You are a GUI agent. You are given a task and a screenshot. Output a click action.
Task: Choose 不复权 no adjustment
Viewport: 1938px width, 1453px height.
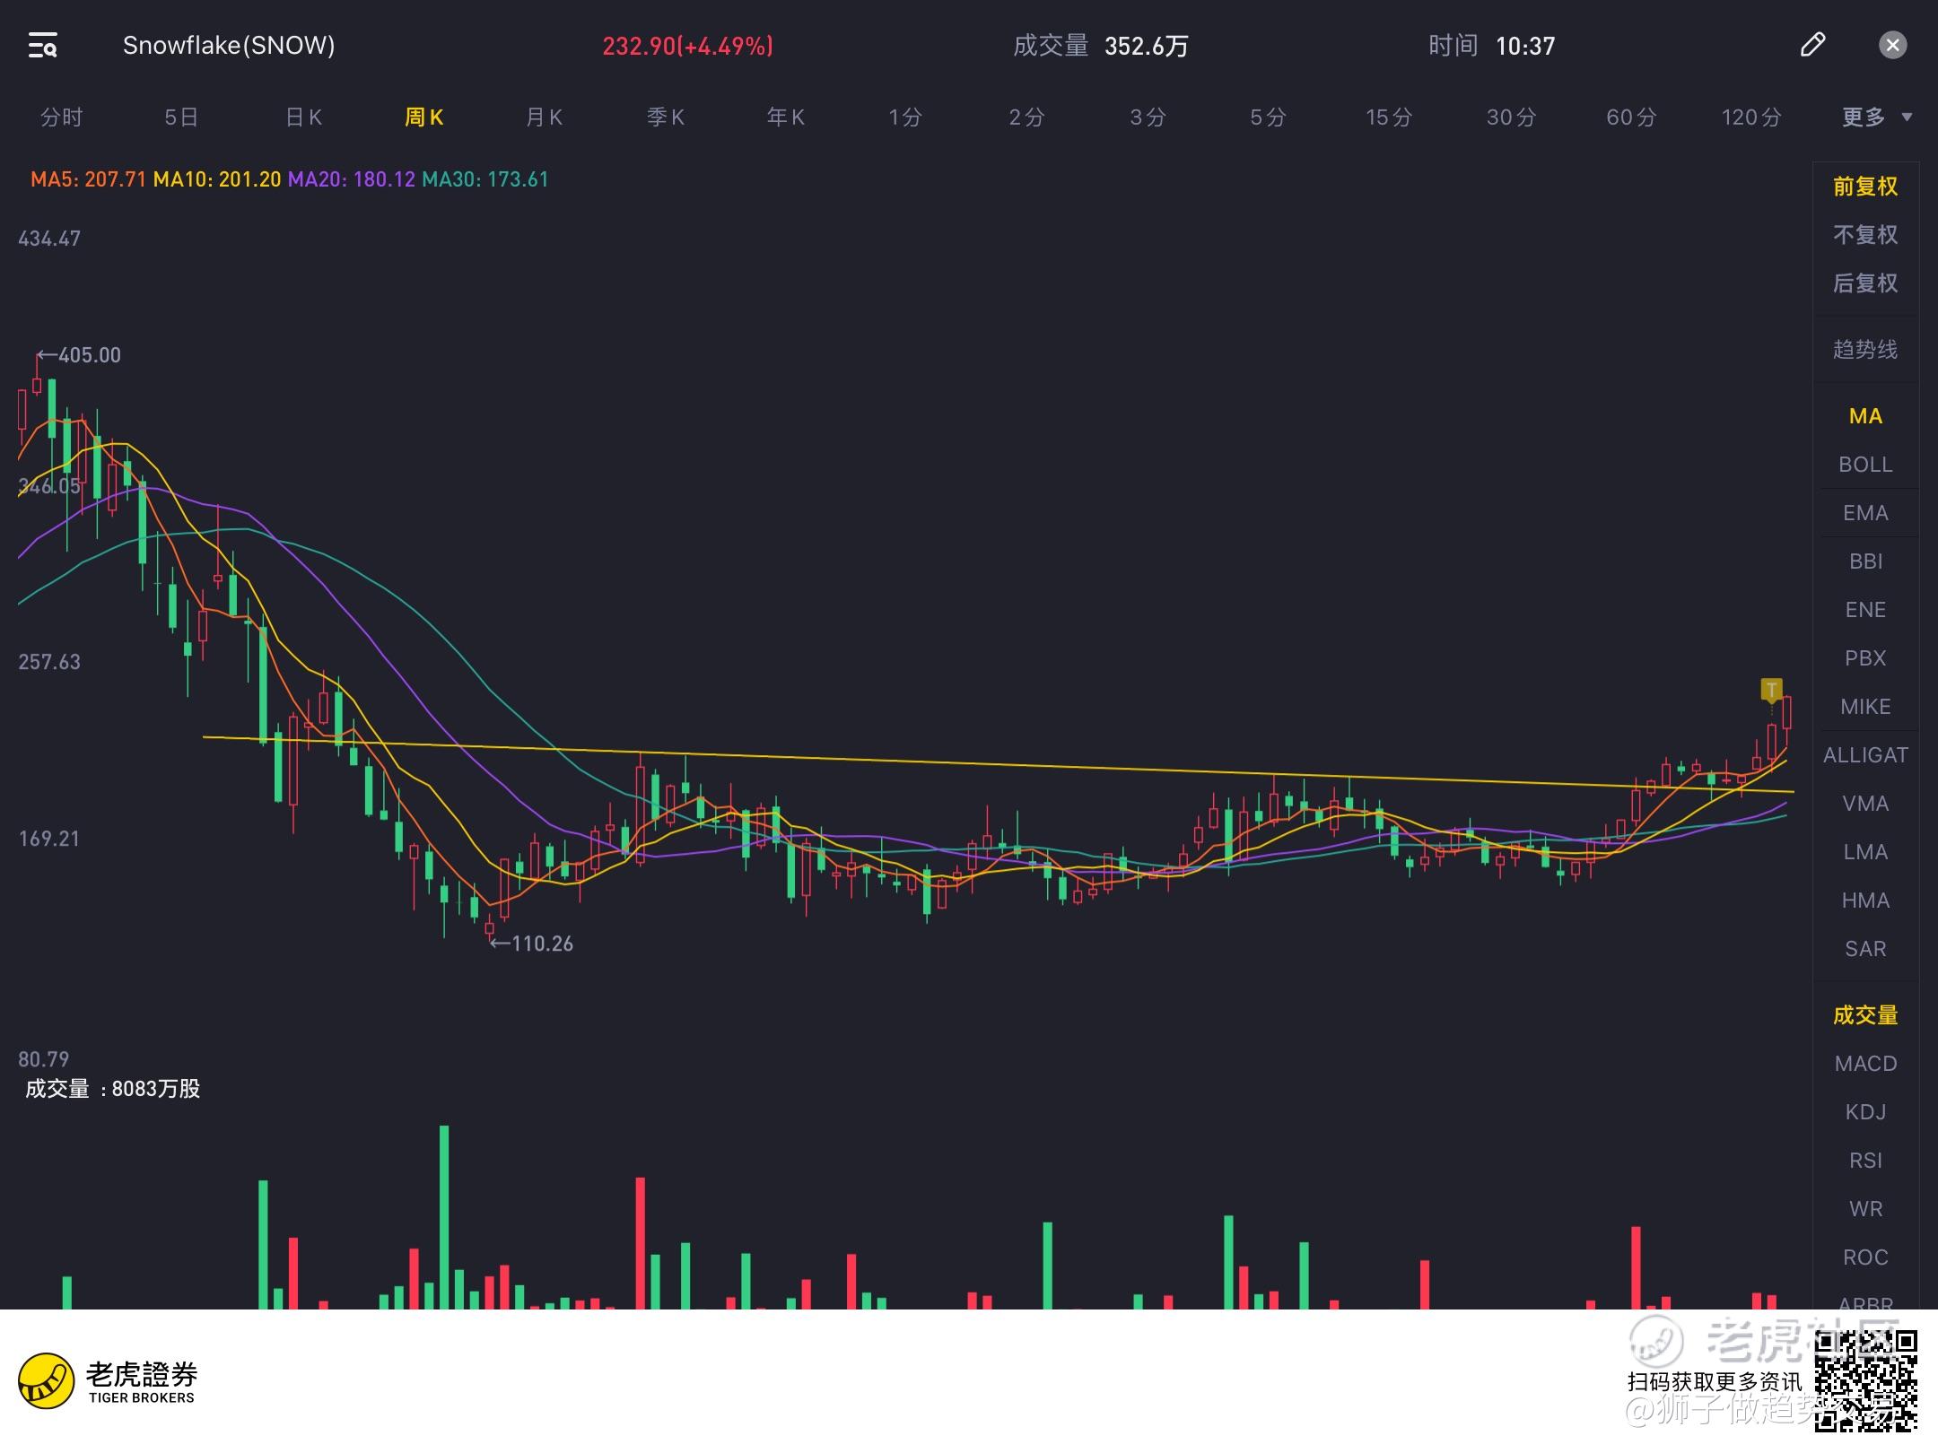1865,235
